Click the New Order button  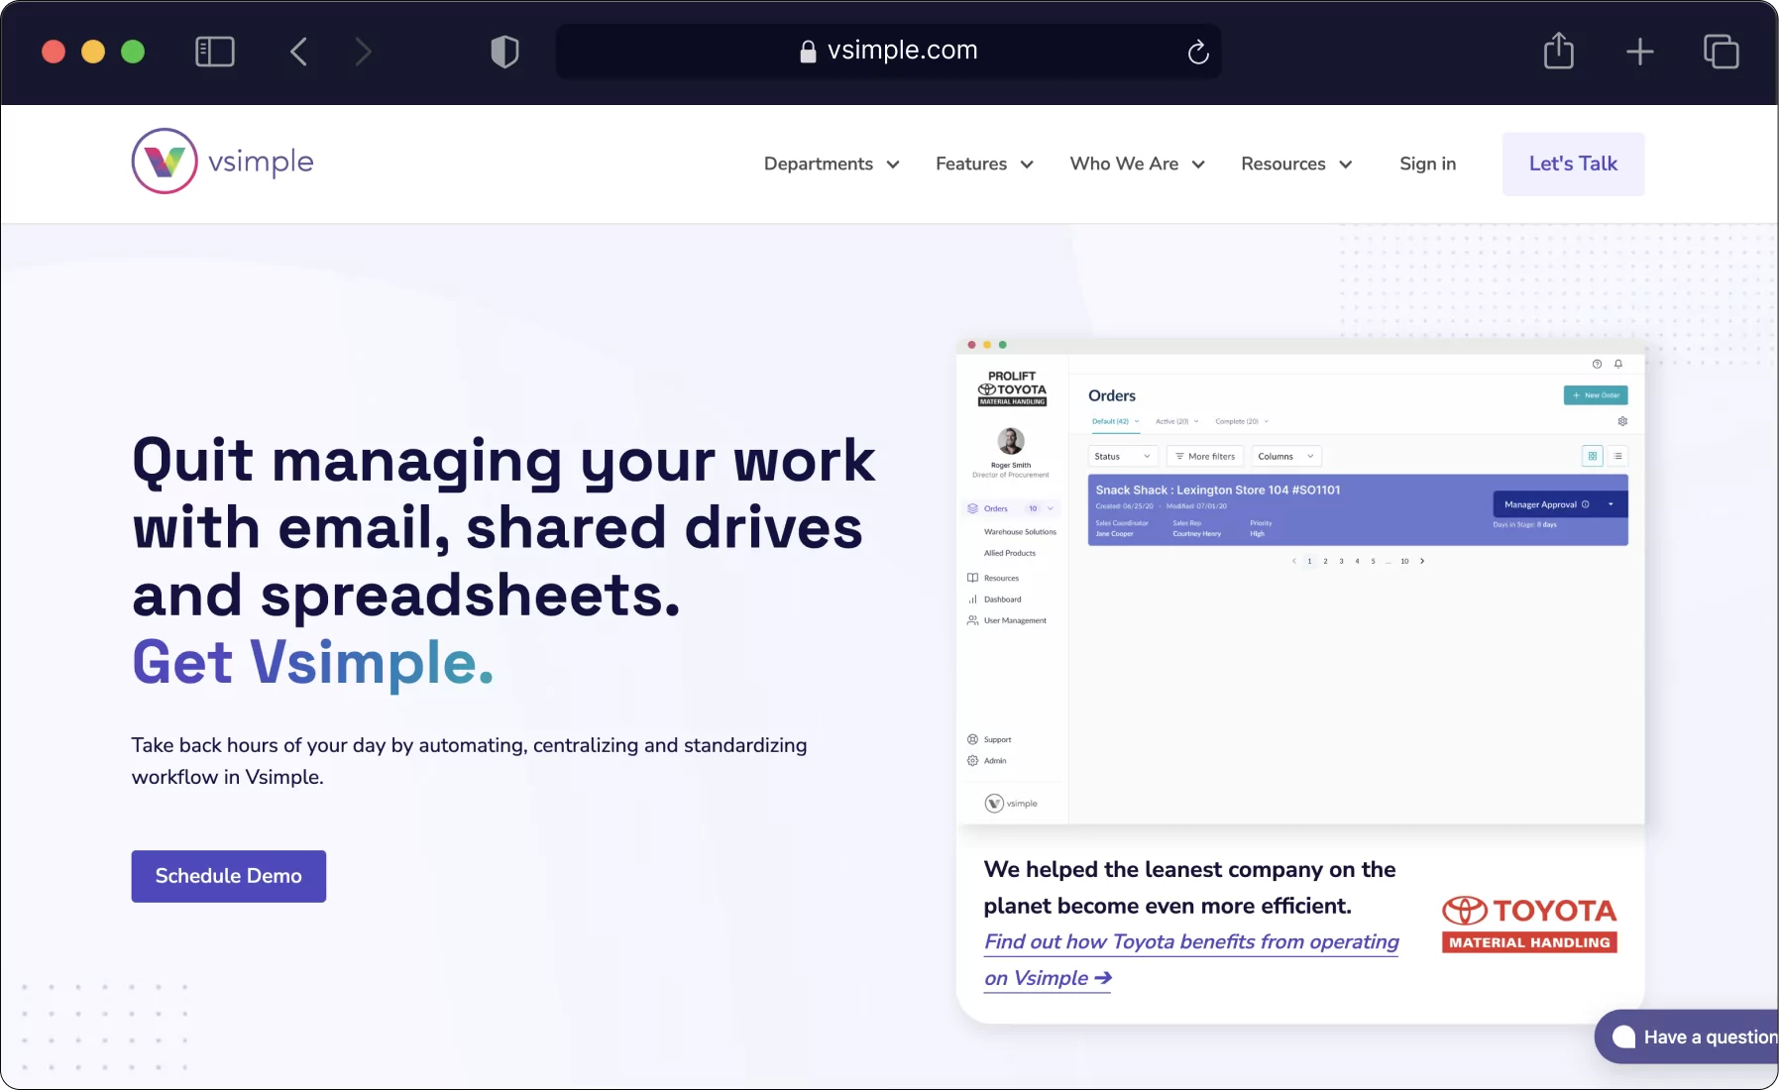1596,395
